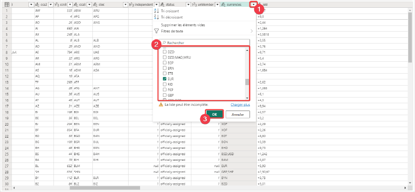Select the BSD,USD currencies cell

pyautogui.click(x=238, y=154)
